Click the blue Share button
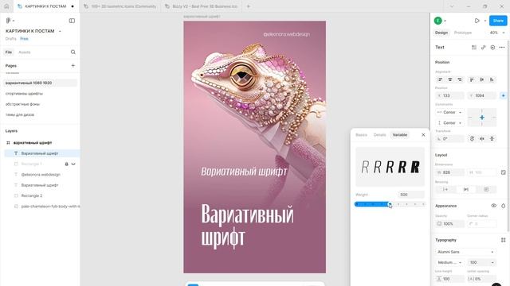Image resolution: width=510 pixels, height=286 pixels. point(498,21)
